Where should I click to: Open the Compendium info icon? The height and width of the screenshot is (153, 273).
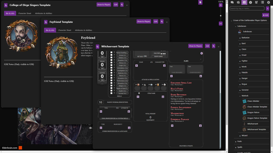click(250, 2)
